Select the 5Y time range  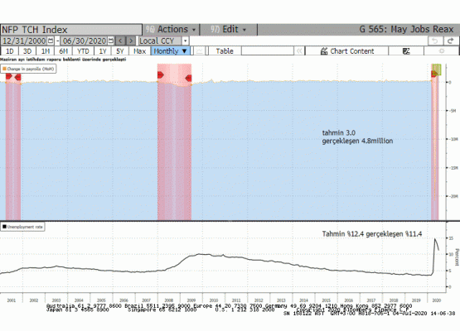[120, 51]
